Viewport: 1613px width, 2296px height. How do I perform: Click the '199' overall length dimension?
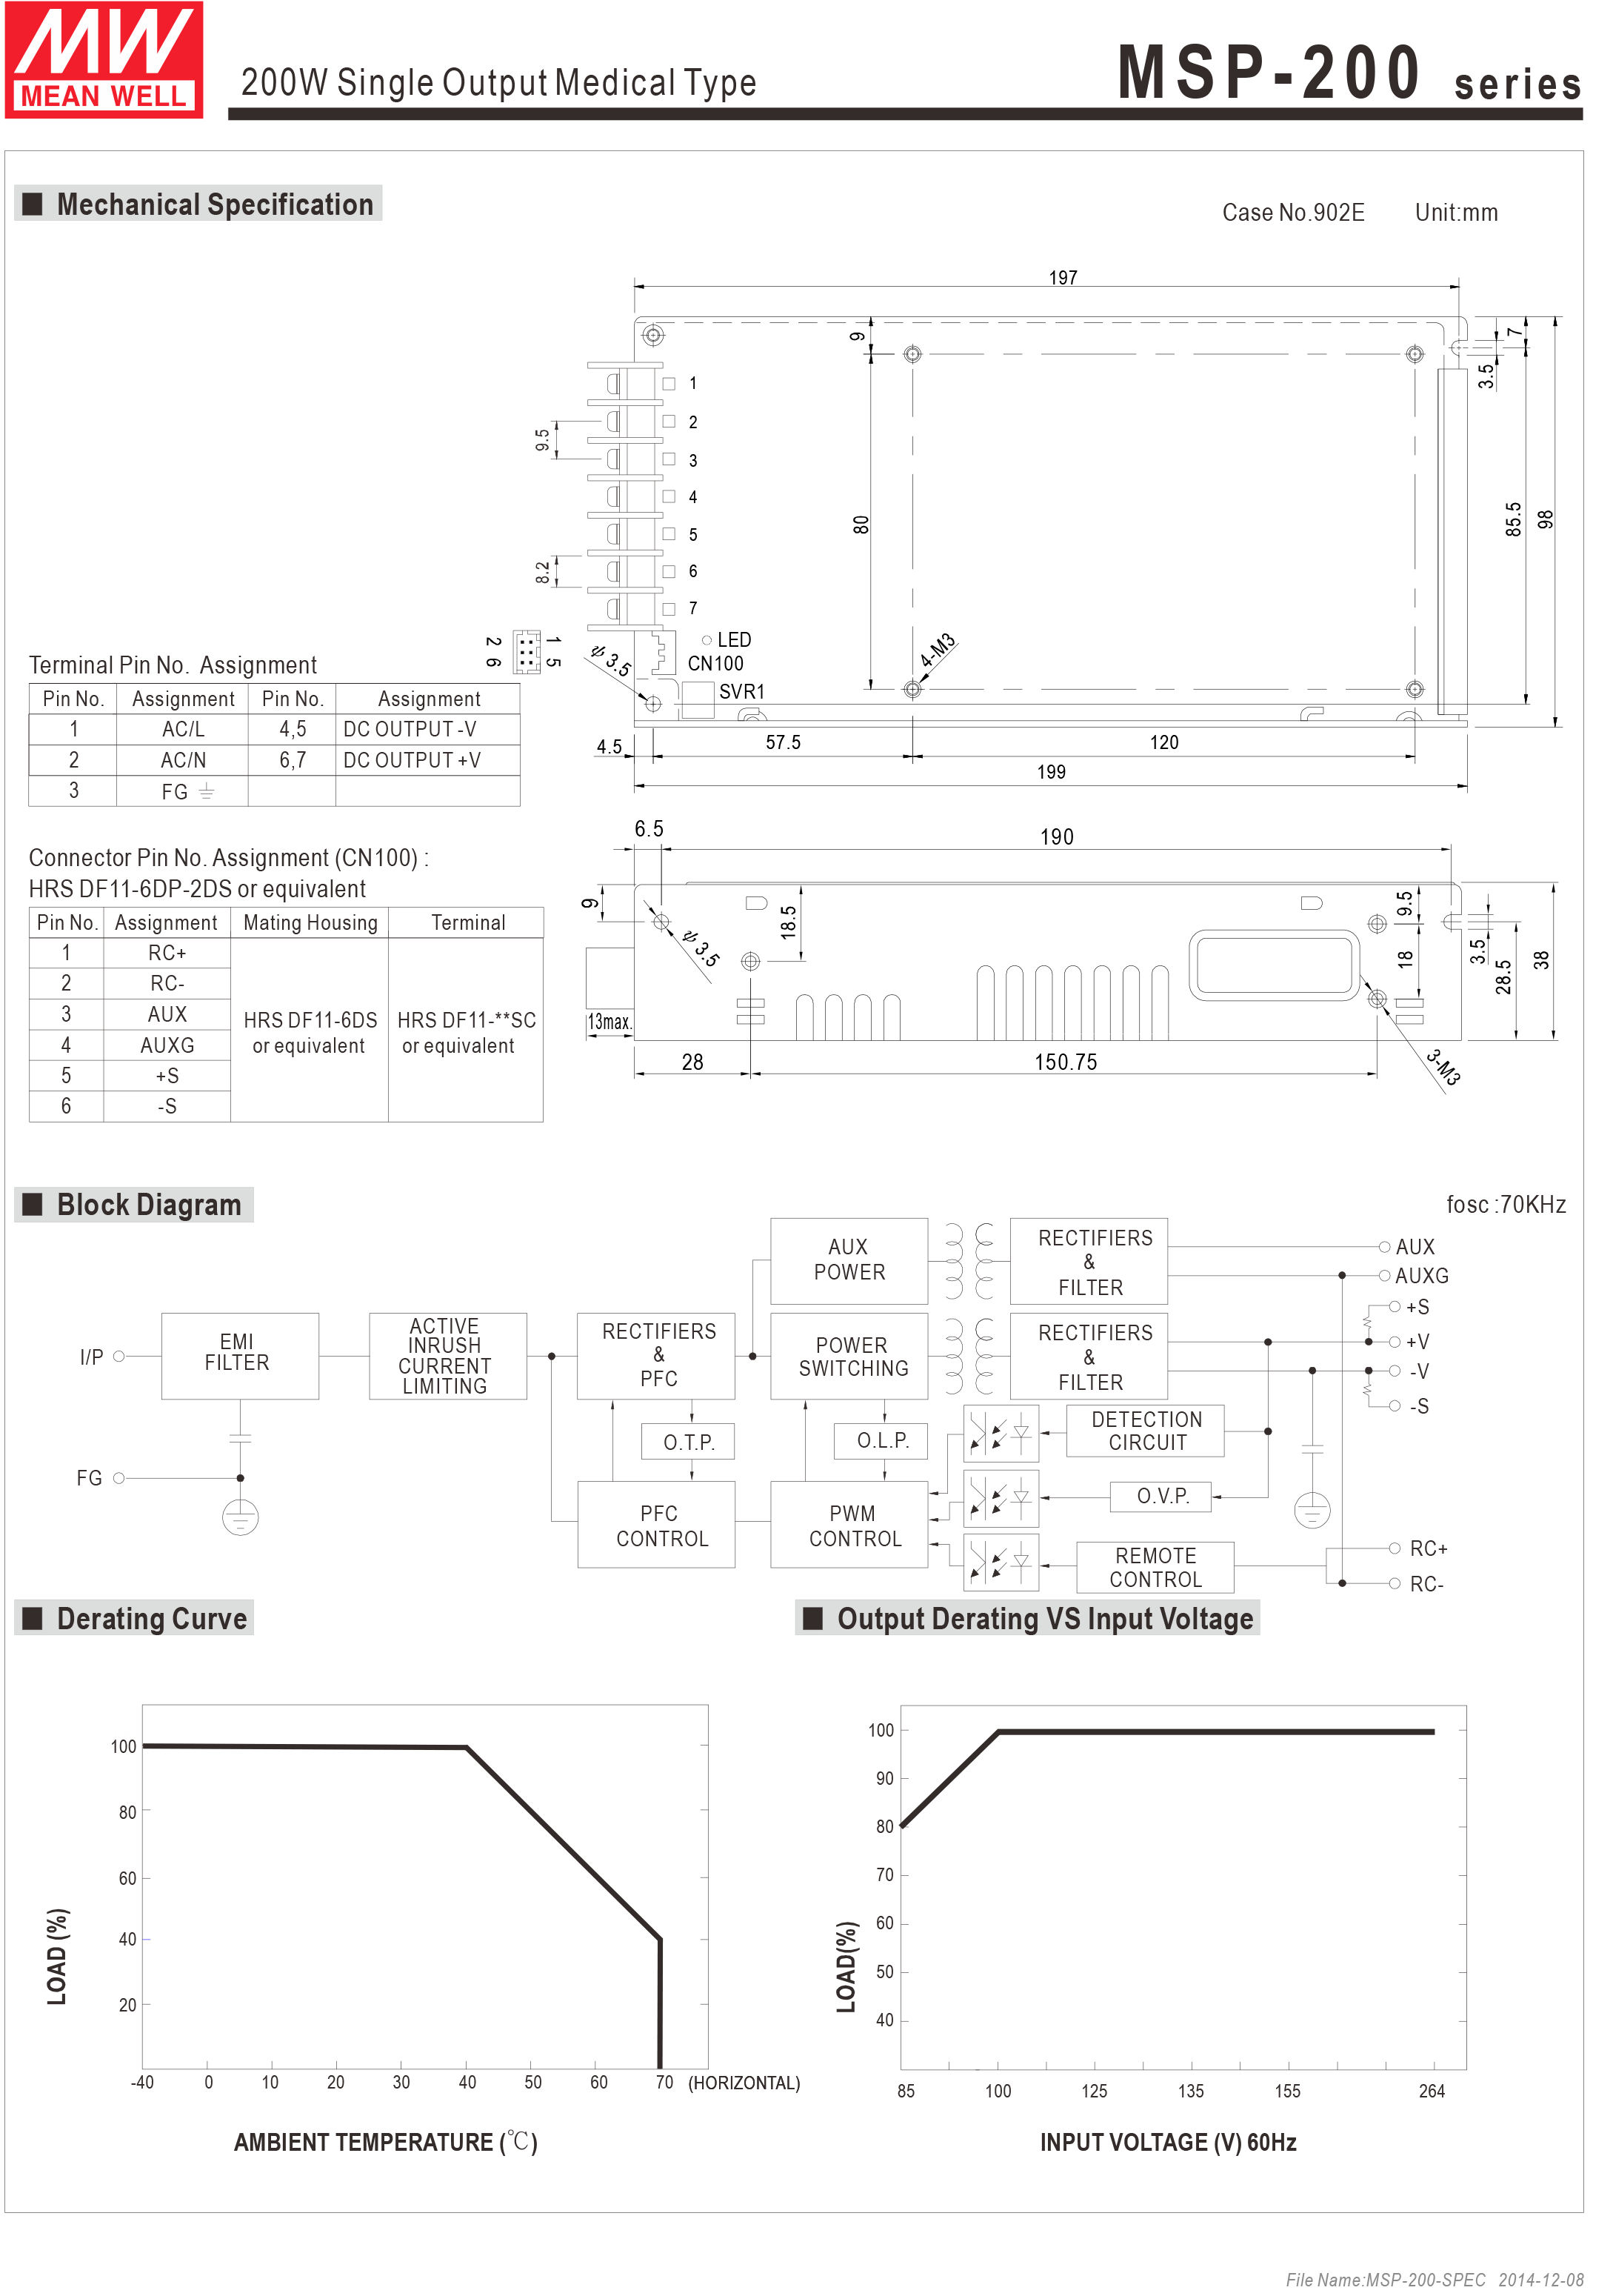coord(1052,772)
